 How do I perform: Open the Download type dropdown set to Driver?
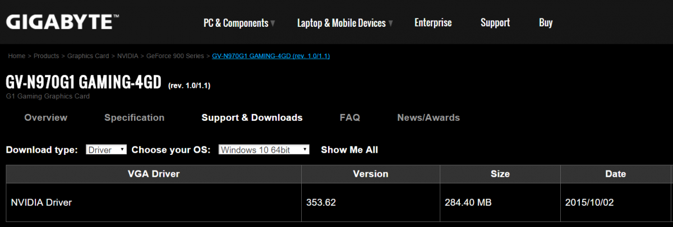[107, 150]
